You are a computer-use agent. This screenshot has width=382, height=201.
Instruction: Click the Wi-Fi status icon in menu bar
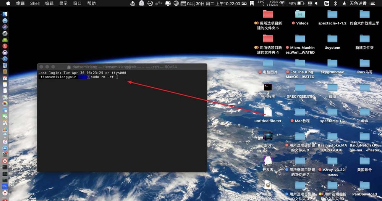(282, 3)
